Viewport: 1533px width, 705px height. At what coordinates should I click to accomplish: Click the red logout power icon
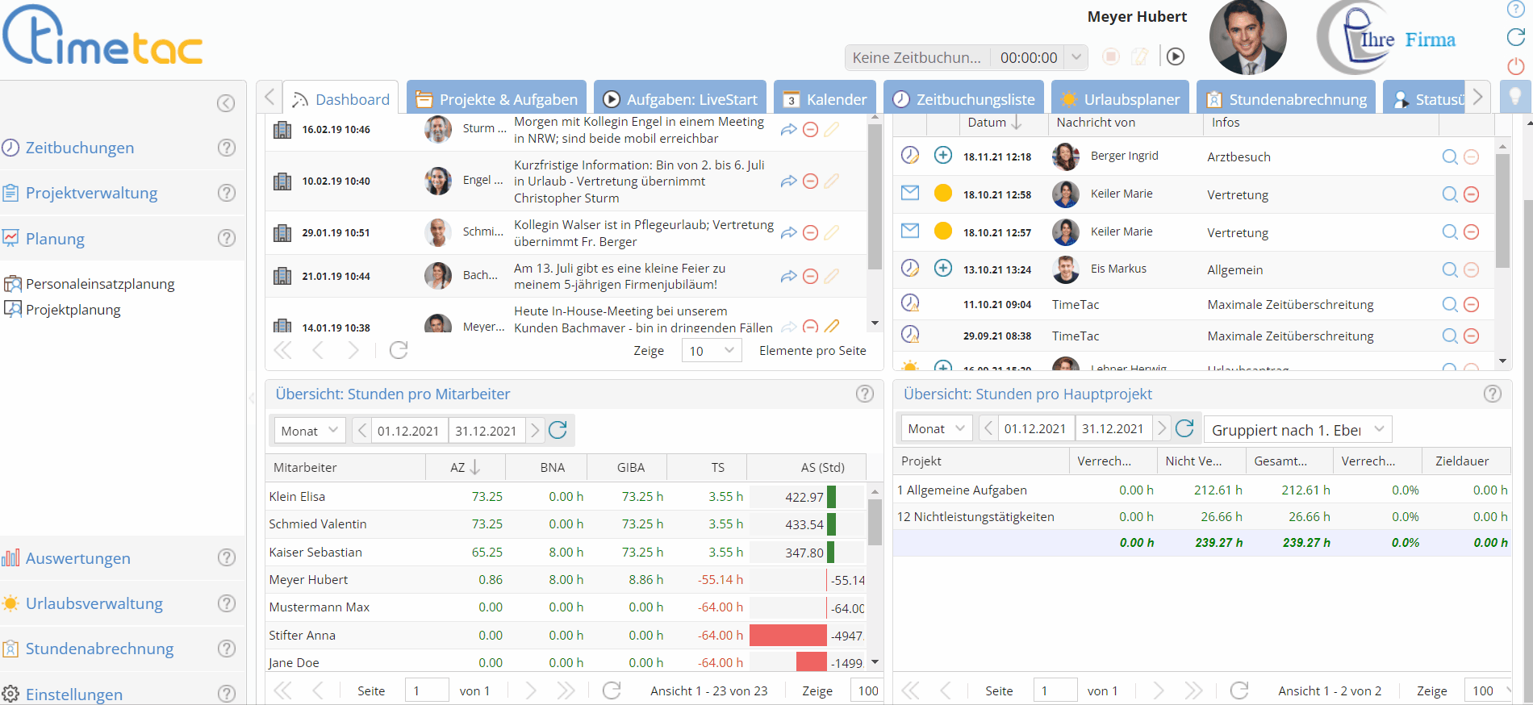pos(1515,66)
